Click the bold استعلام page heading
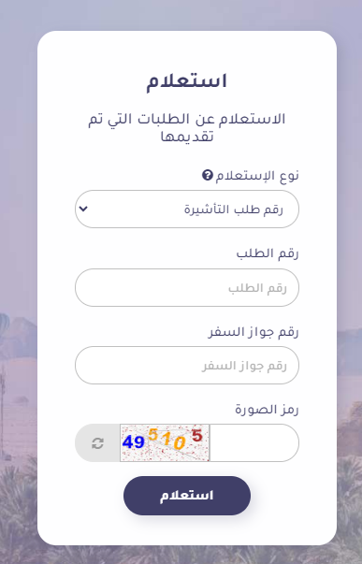The image size is (362, 564). pyautogui.click(x=186, y=81)
